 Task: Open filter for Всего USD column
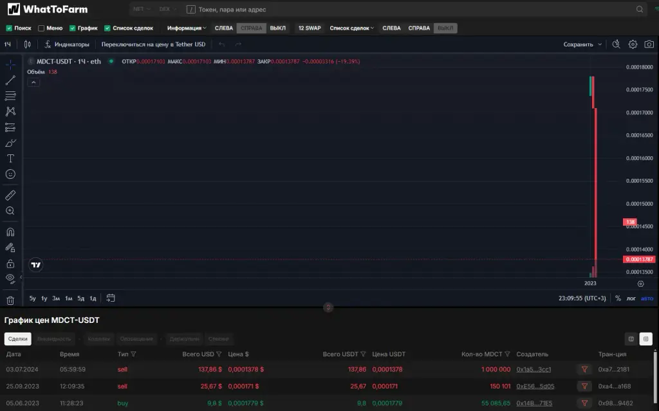(219, 354)
